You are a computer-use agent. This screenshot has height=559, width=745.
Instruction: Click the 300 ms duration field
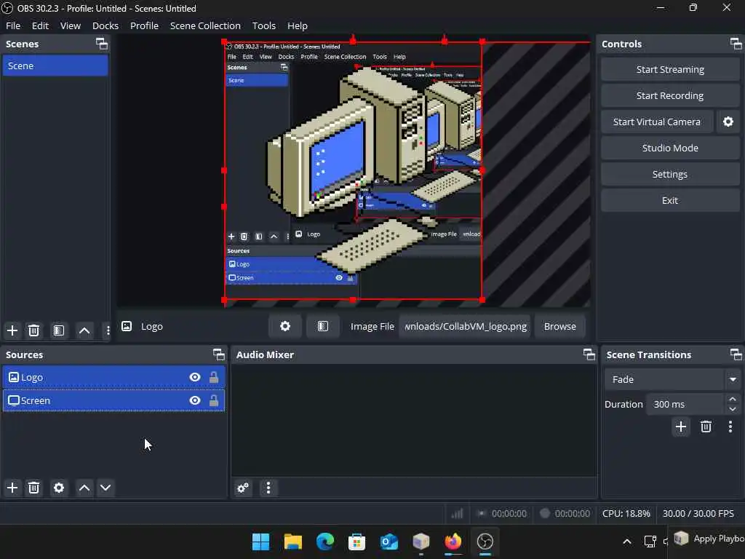685,404
